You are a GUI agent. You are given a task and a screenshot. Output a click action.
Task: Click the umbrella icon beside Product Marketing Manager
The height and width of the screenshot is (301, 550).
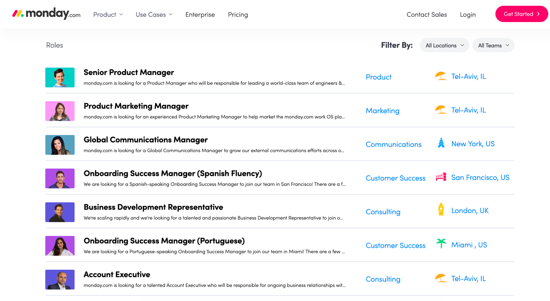(441, 110)
